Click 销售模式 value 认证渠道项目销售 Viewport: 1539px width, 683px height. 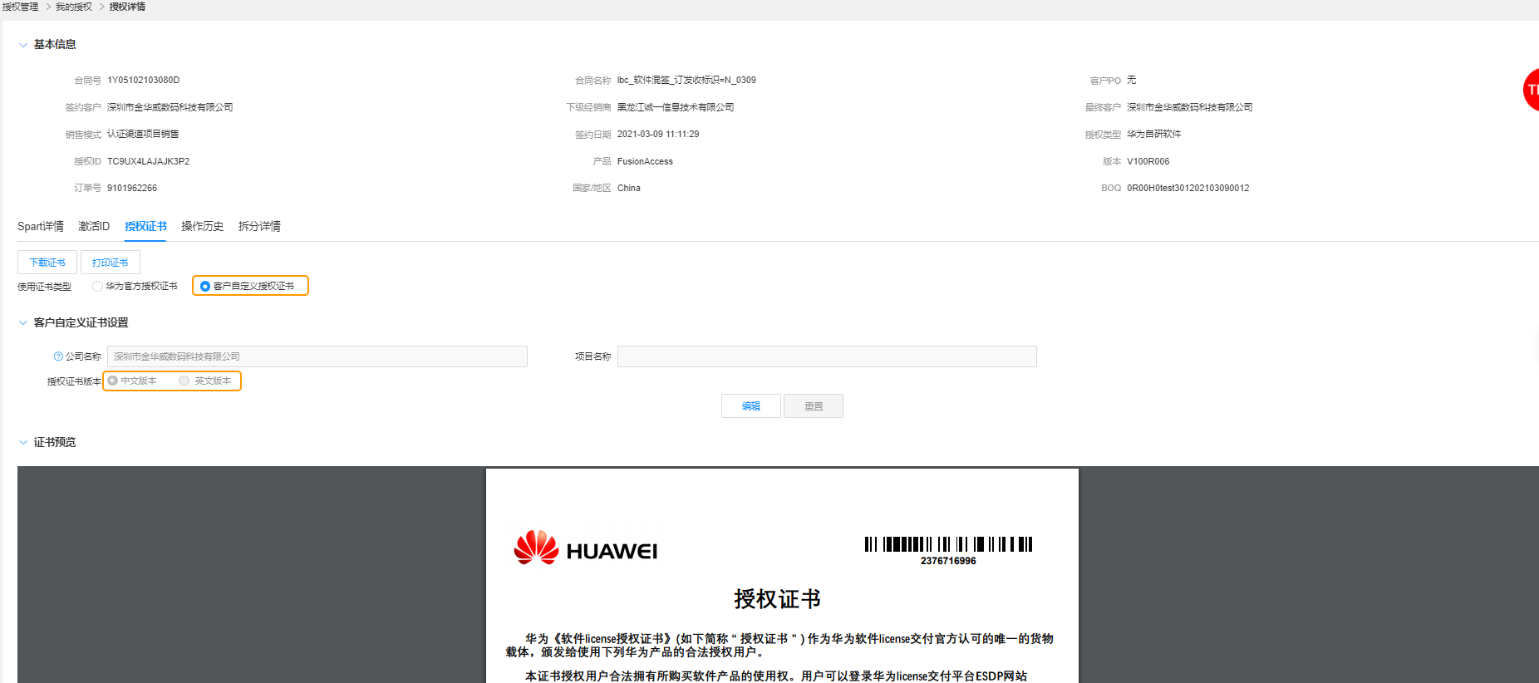(x=143, y=135)
